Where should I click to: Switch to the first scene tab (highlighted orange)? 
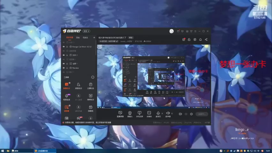pyautogui.click(x=70, y=37)
